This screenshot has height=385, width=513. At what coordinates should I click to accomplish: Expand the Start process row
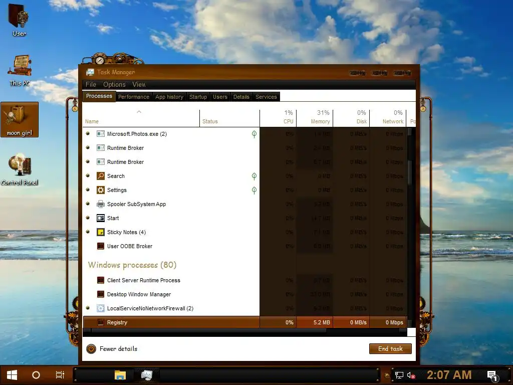click(x=88, y=218)
